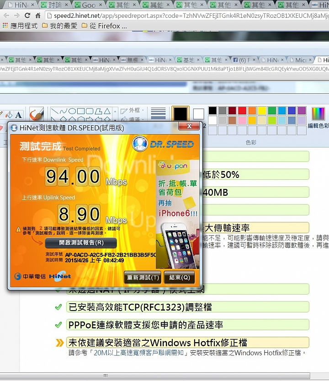Open the 我的最愛 bookmarks folder
This screenshot has width=329, height=381.
(x=60, y=26)
